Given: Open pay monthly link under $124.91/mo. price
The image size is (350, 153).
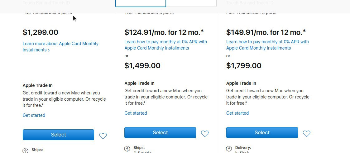Looking at the screenshot, I should pyautogui.click(x=165, y=45).
